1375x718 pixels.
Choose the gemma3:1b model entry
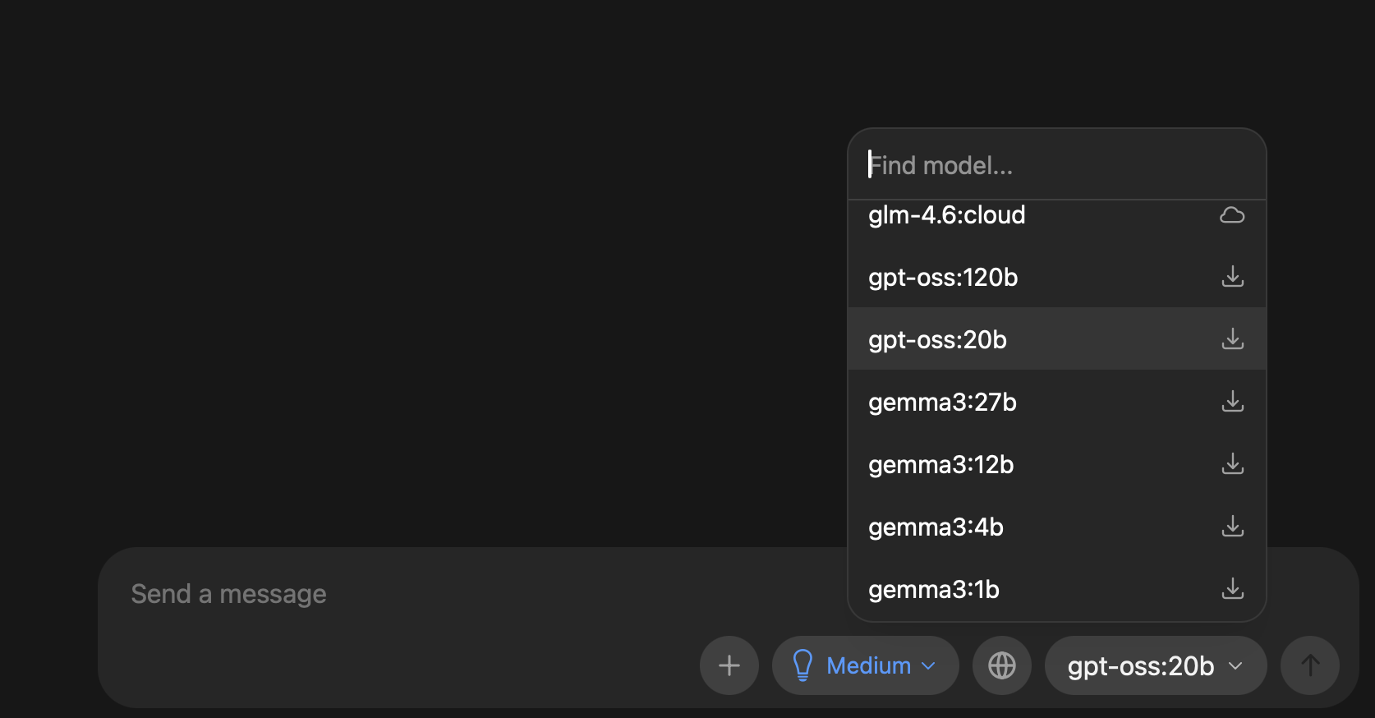(934, 590)
